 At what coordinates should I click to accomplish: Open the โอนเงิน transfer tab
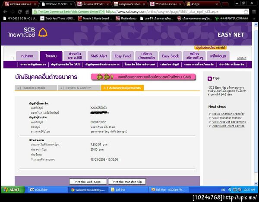51,56
